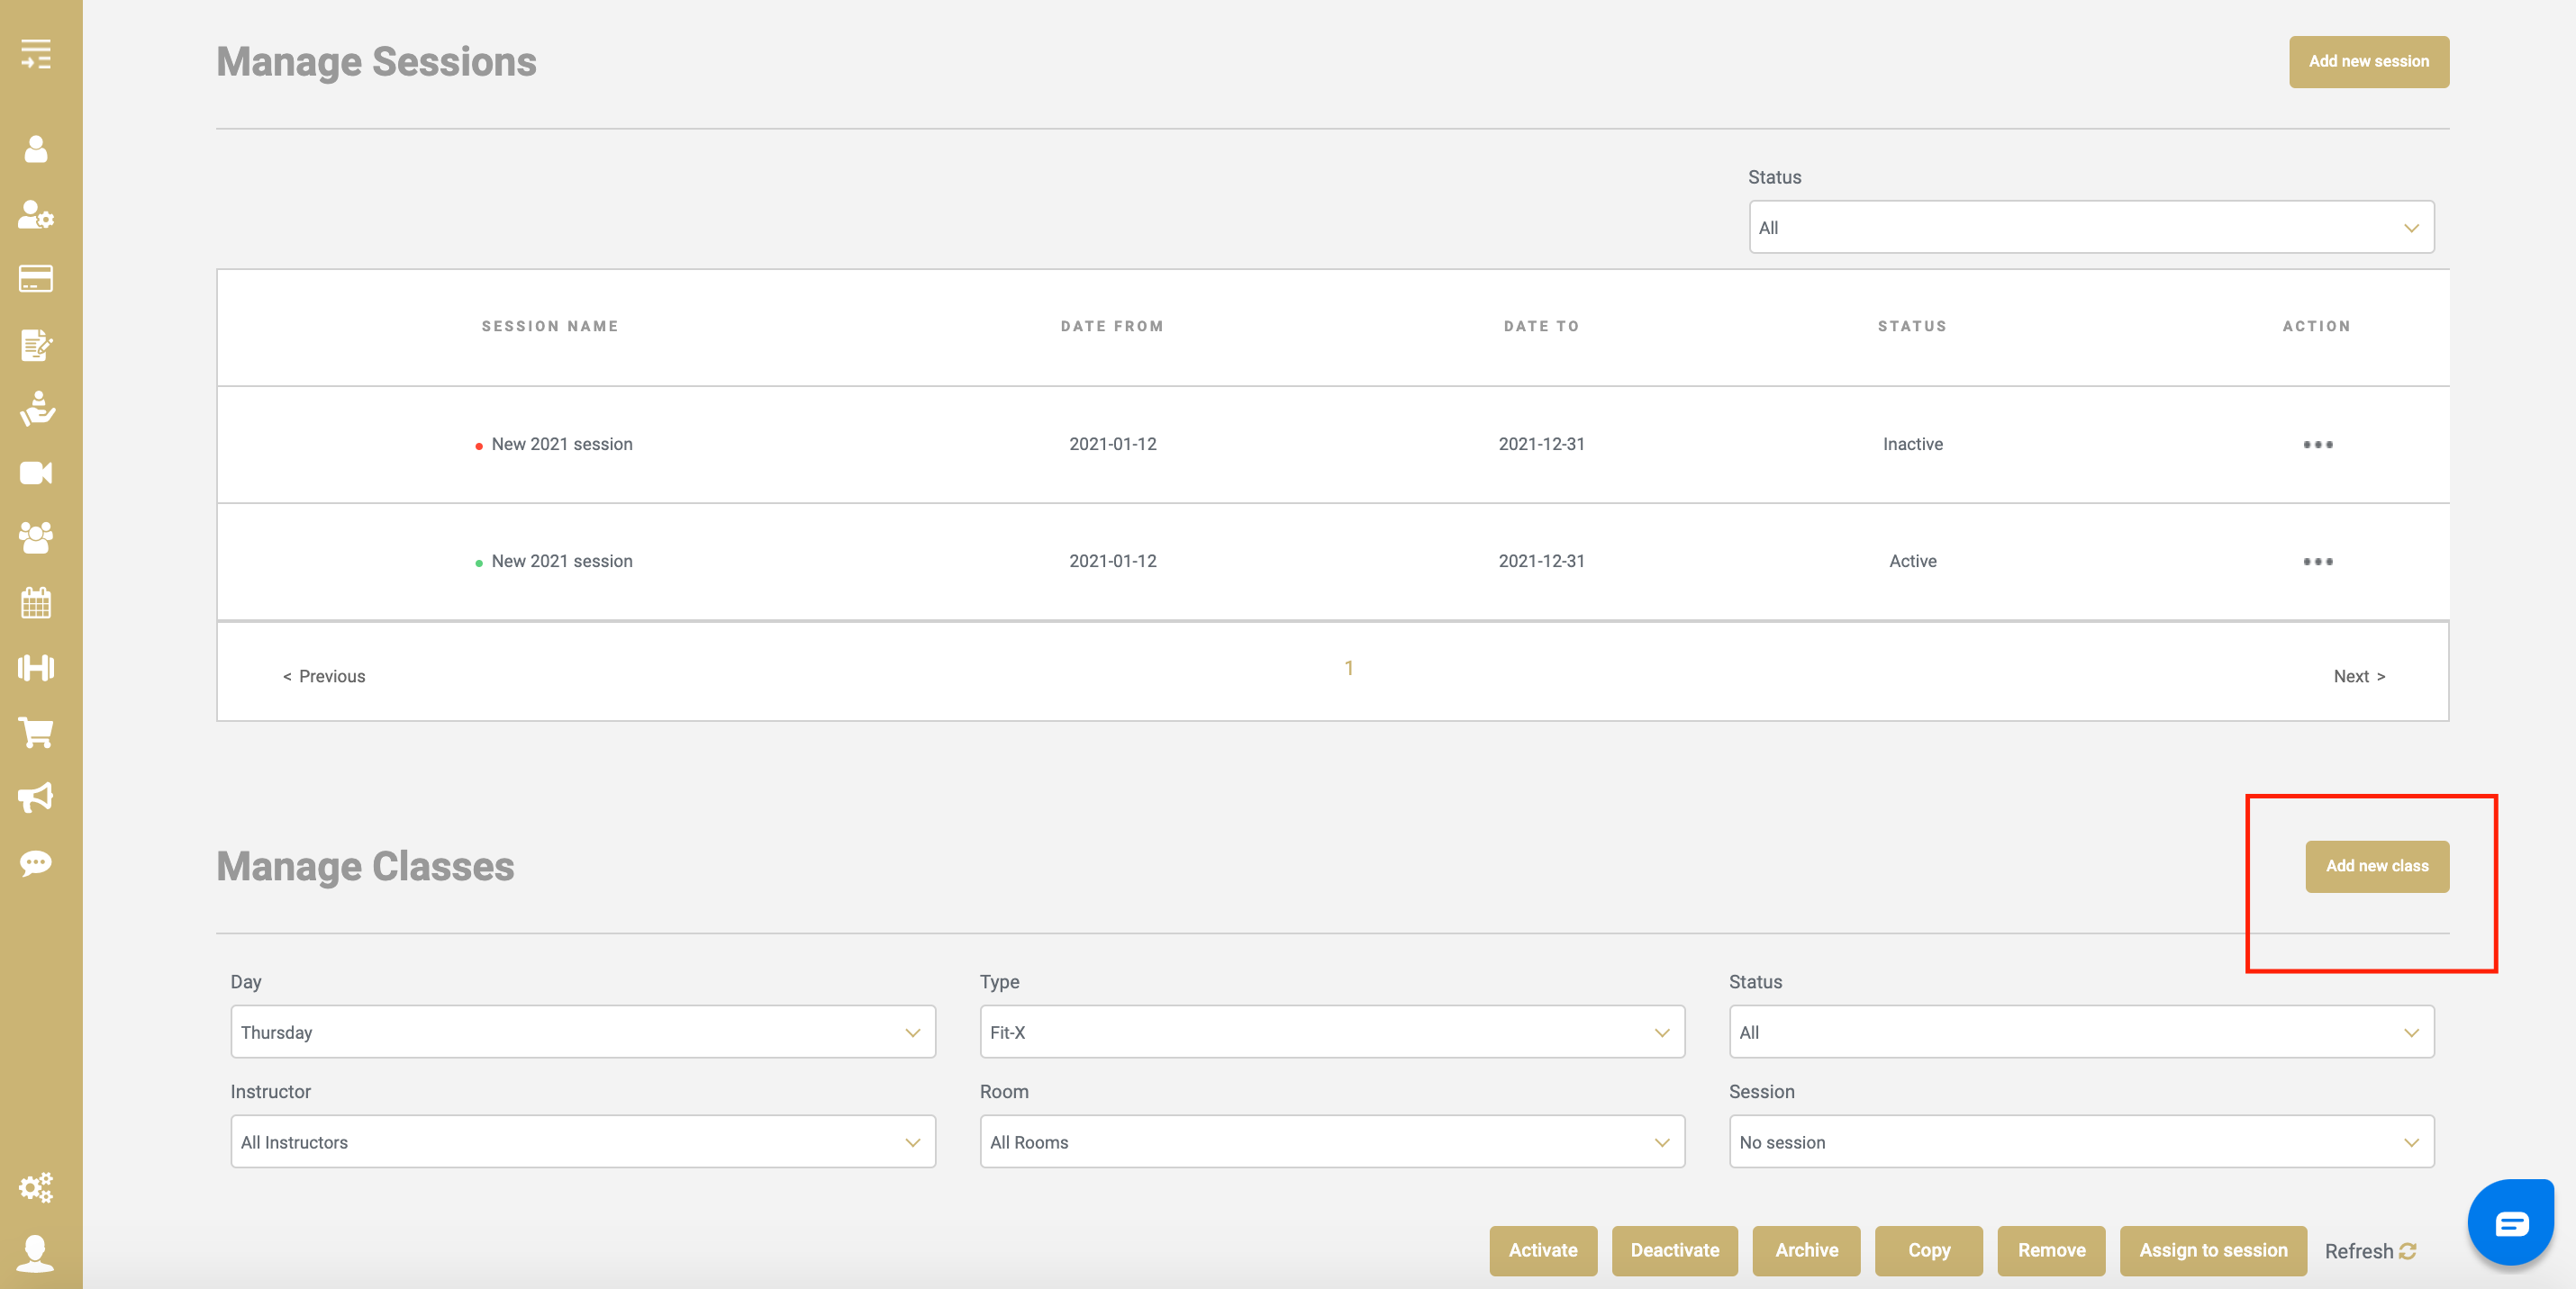The width and height of the screenshot is (2576, 1289).
Task: Click the Refresh arrows icon
Action: pyautogui.click(x=2408, y=1251)
